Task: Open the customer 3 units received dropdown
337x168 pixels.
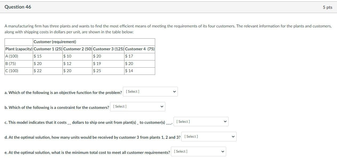Action: [x=209, y=137]
